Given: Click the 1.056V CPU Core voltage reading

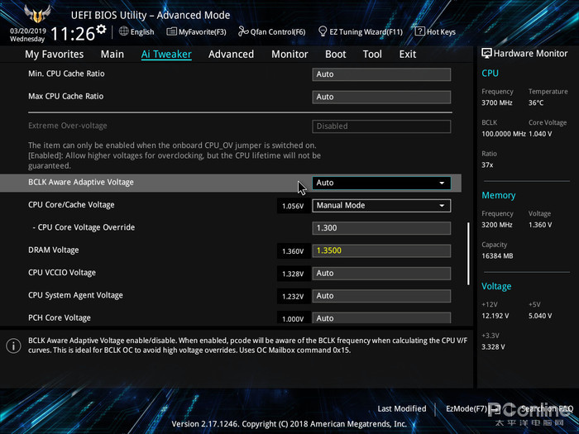Looking at the screenshot, I should (x=293, y=206).
